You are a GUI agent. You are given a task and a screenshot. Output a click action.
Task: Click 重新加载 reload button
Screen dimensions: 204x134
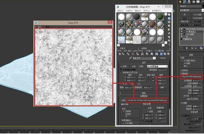coord(125,104)
